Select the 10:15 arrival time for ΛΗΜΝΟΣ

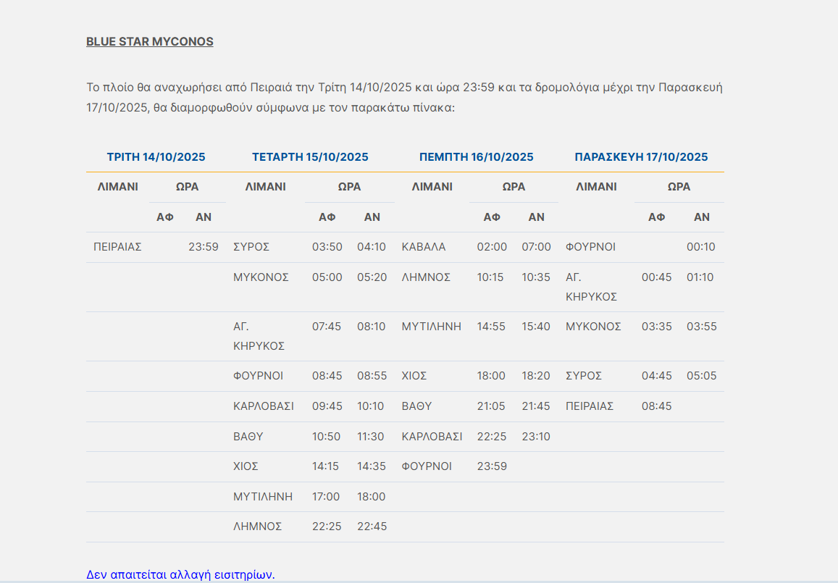[490, 277]
